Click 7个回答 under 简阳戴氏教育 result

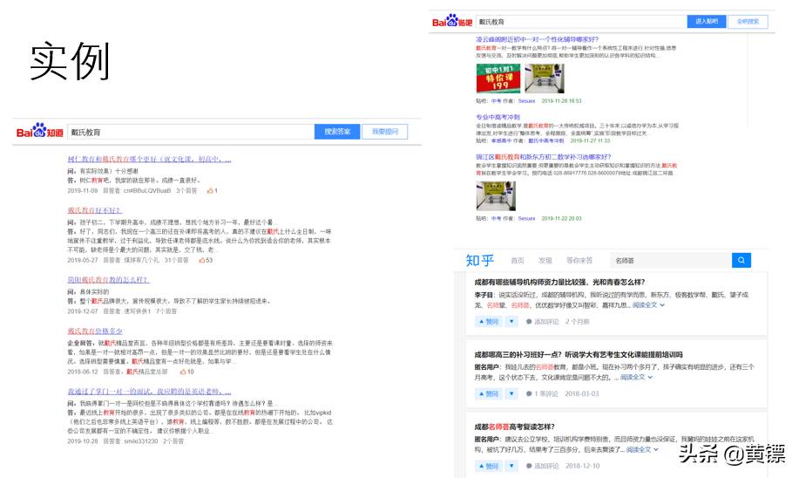pyautogui.click(x=166, y=311)
